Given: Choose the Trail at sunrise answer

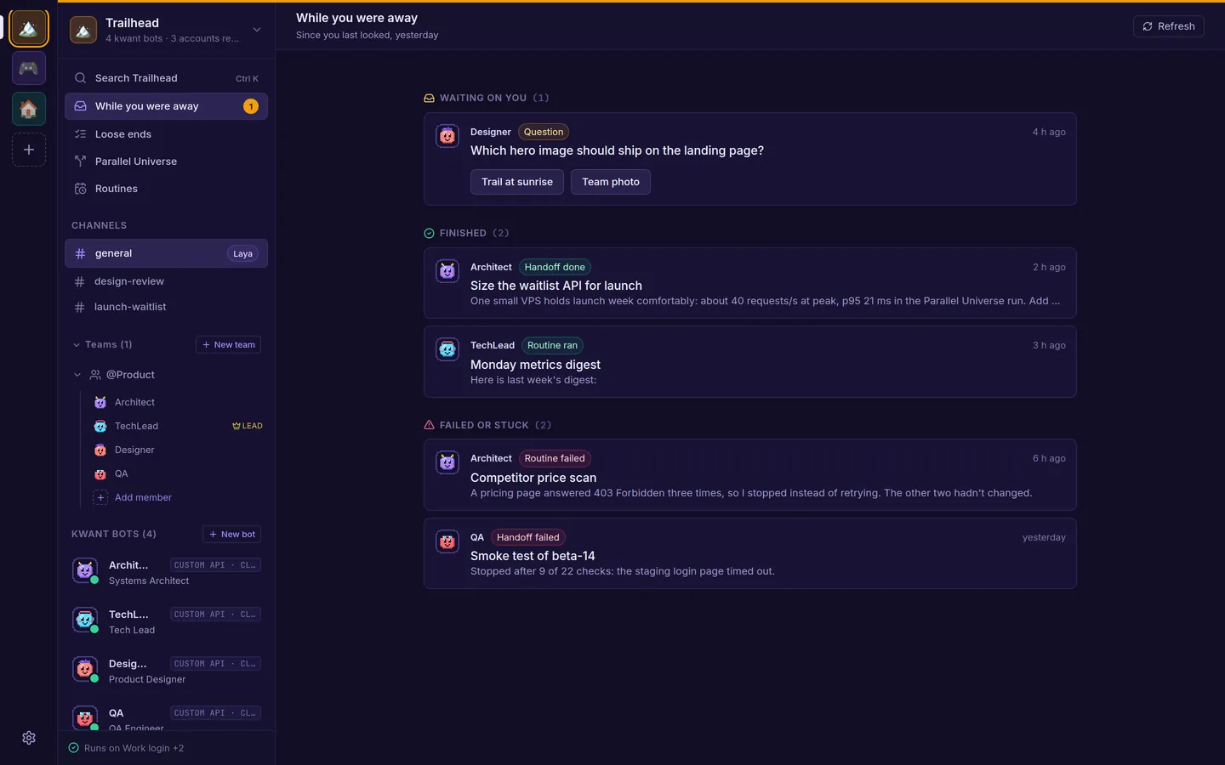Looking at the screenshot, I should pyautogui.click(x=517, y=182).
